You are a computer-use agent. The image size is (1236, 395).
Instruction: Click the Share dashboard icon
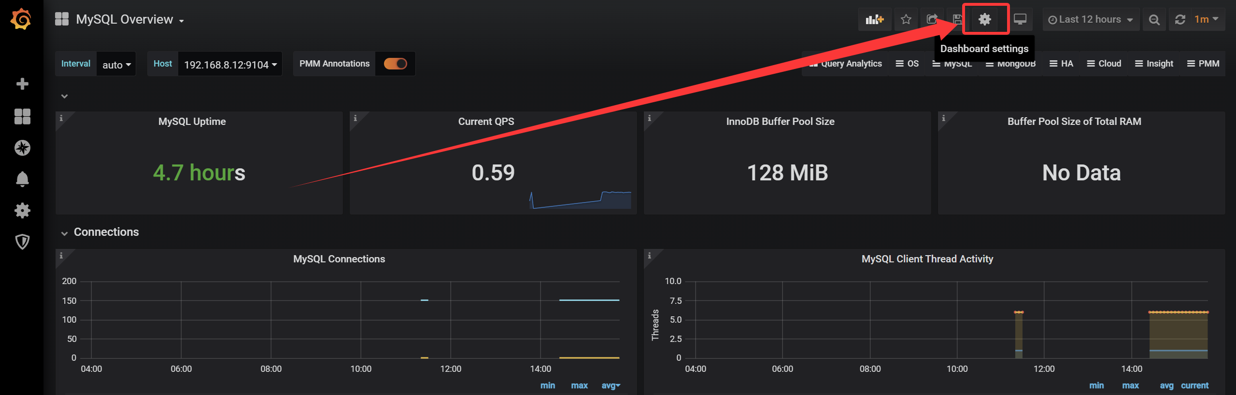point(932,19)
